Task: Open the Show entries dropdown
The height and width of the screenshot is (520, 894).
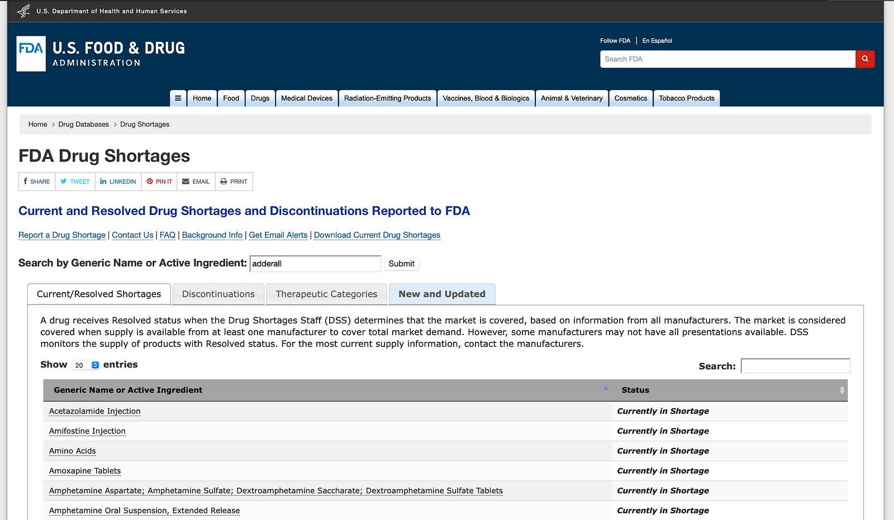Action: point(86,365)
